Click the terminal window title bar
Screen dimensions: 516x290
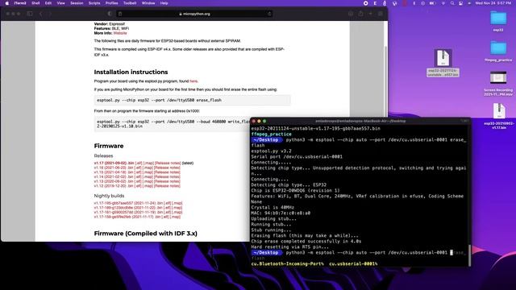[360, 121]
